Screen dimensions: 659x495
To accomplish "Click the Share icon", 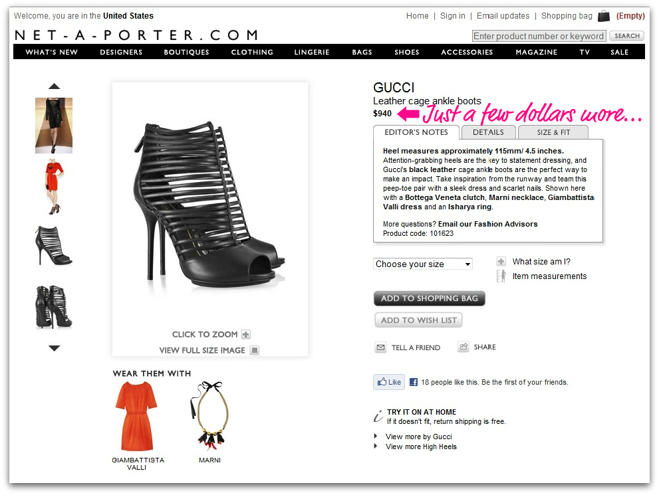I will click(463, 347).
